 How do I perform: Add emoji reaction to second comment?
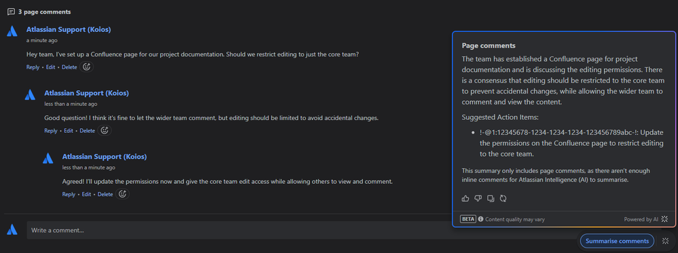point(104,130)
